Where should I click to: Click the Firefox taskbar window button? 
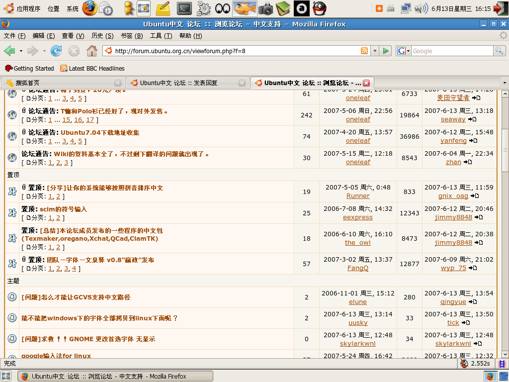(115, 376)
